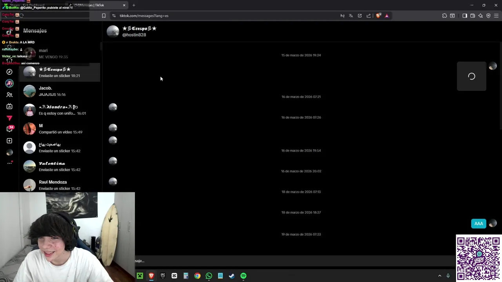The height and width of the screenshot is (282, 502).
Task: Open new browser tab with plus button
Action: click(x=134, y=5)
